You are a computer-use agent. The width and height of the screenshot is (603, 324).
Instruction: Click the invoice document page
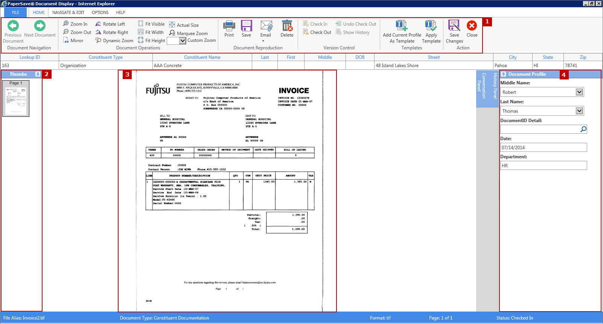(229, 191)
